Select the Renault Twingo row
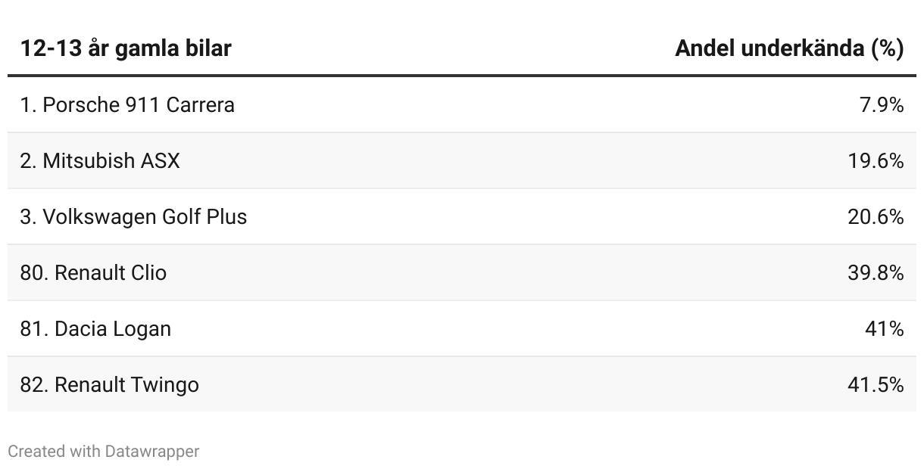This screenshot has width=924, height=469. [462, 384]
